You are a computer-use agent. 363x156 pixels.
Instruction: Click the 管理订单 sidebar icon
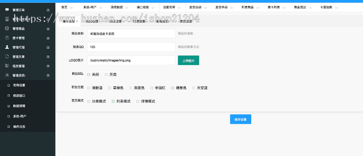(x=7, y=10)
